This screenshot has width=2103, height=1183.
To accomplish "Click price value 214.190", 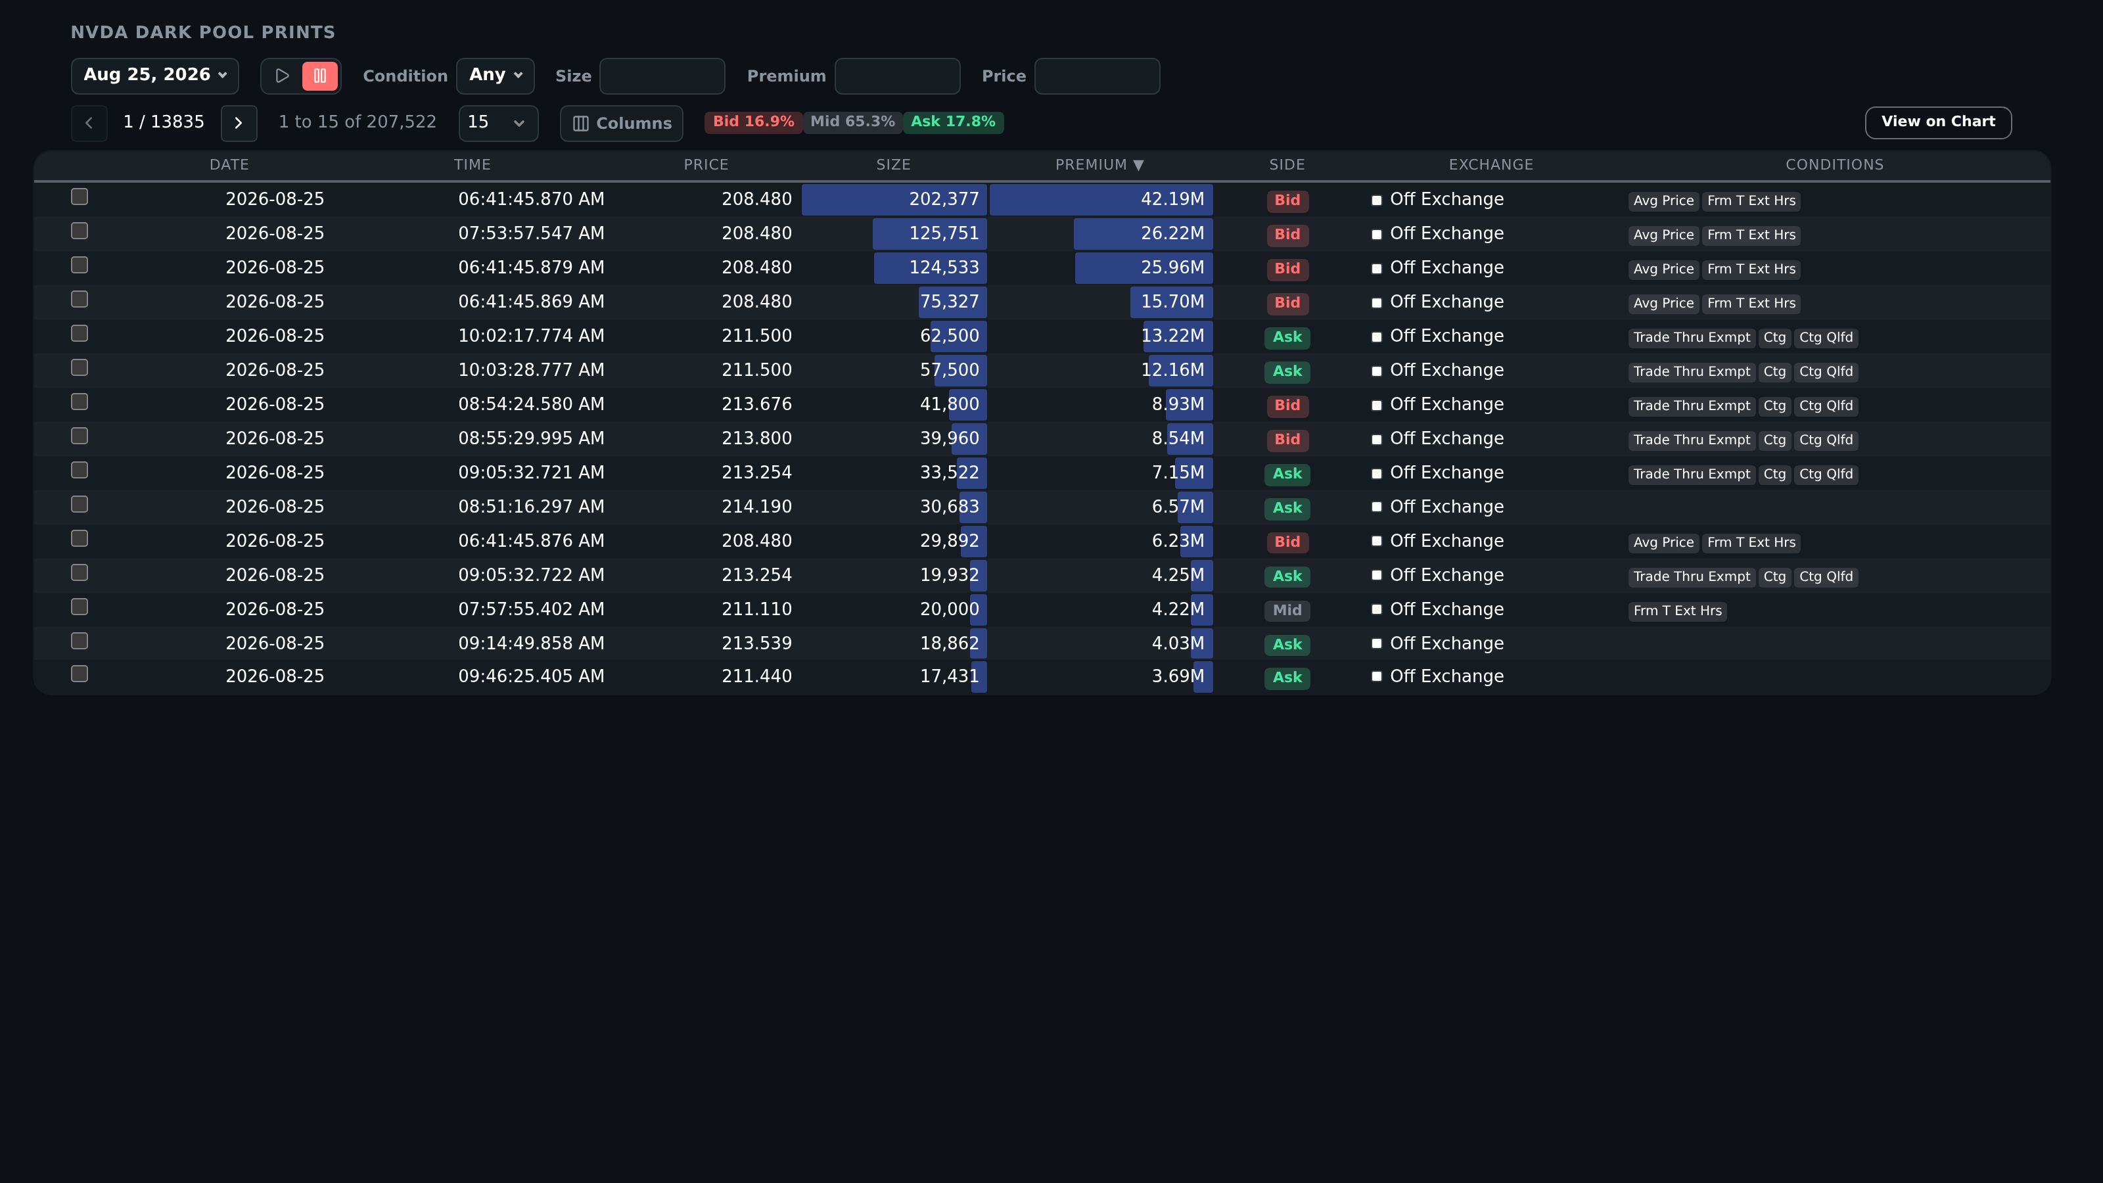I will (x=757, y=507).
